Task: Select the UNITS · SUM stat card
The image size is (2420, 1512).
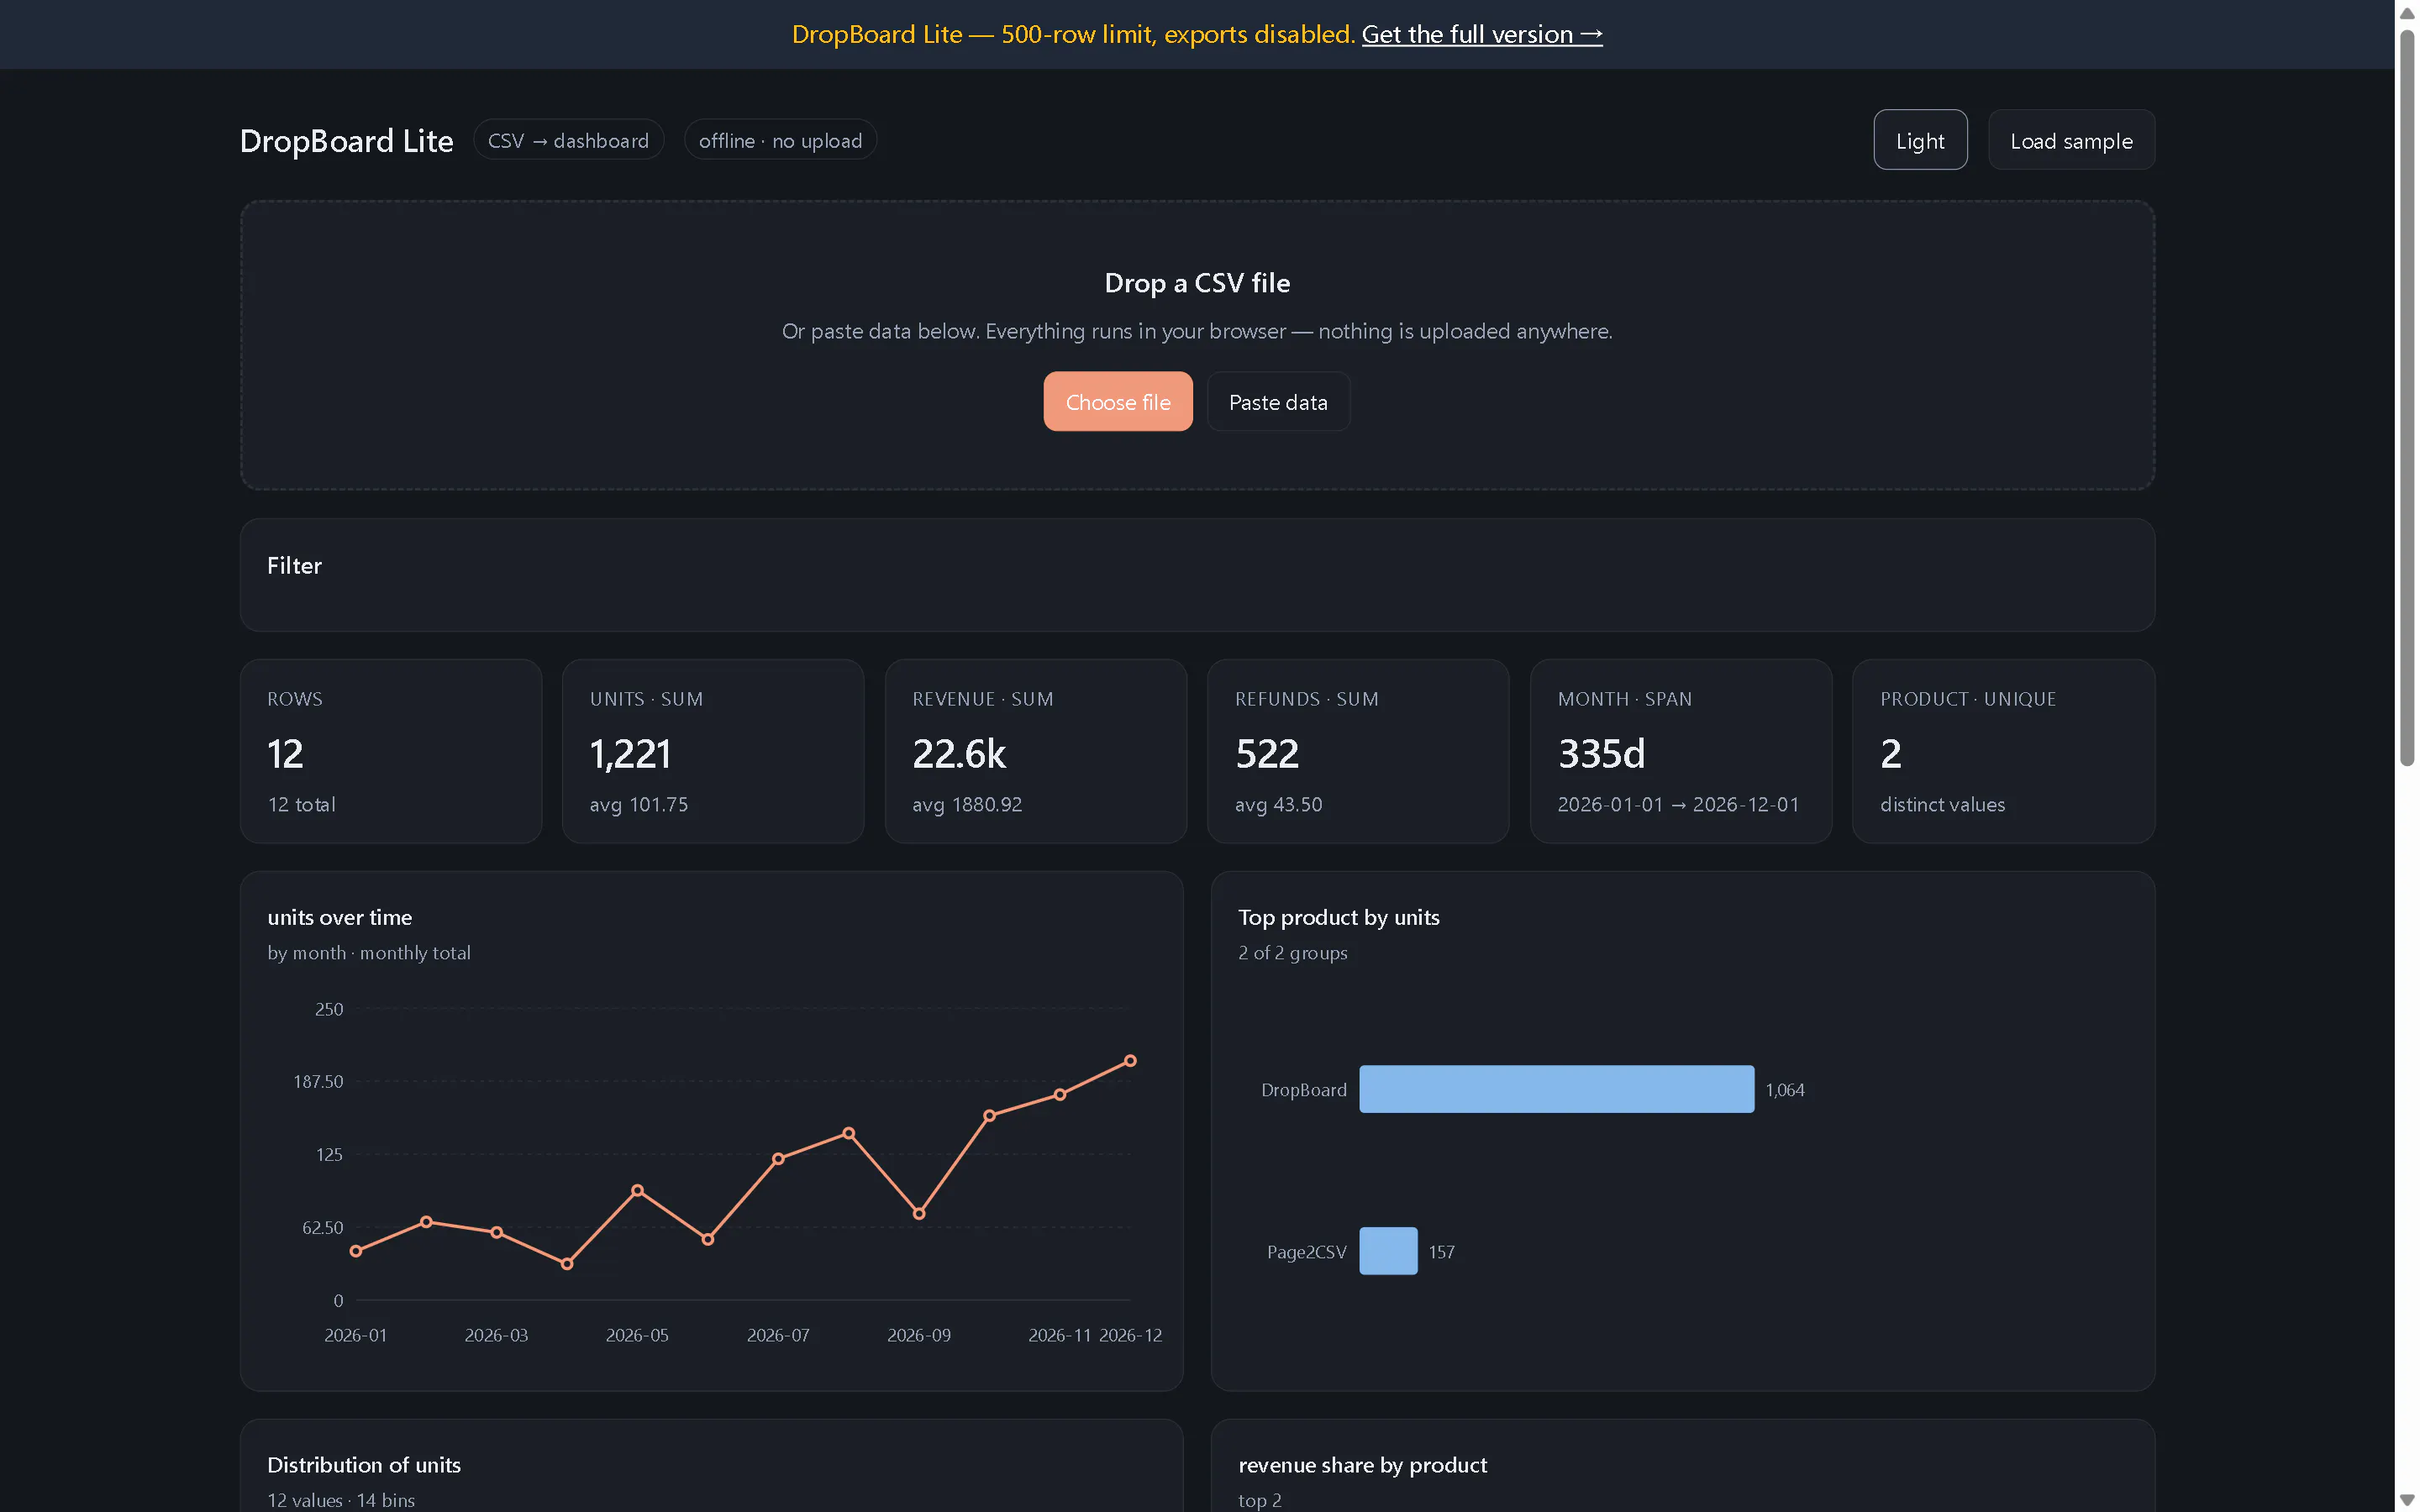Action: [x=713, y=751]
